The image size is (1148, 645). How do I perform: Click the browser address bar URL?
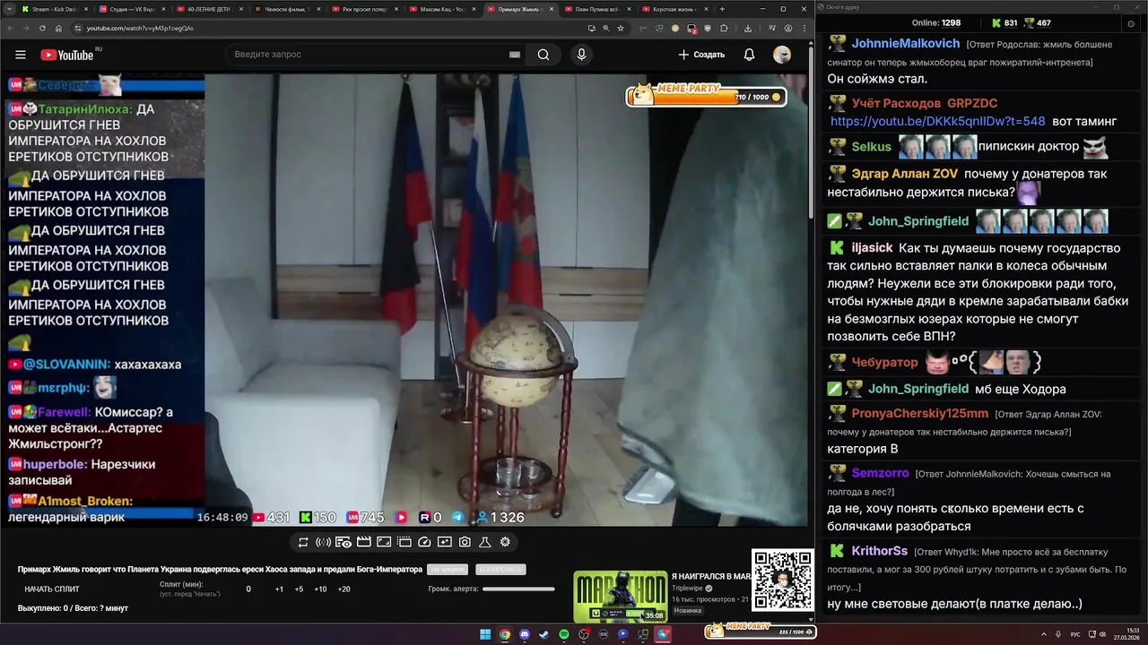point(139,28)
